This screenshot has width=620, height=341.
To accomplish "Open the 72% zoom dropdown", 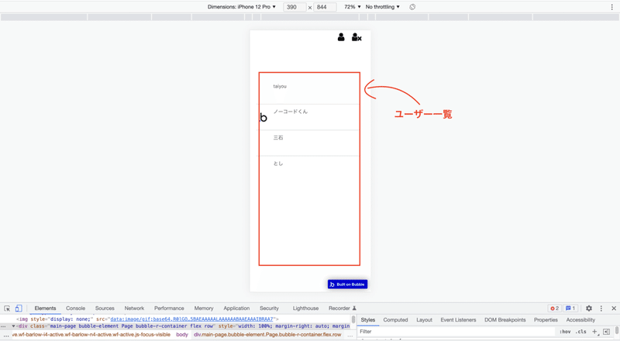I will tap(353, 7).
